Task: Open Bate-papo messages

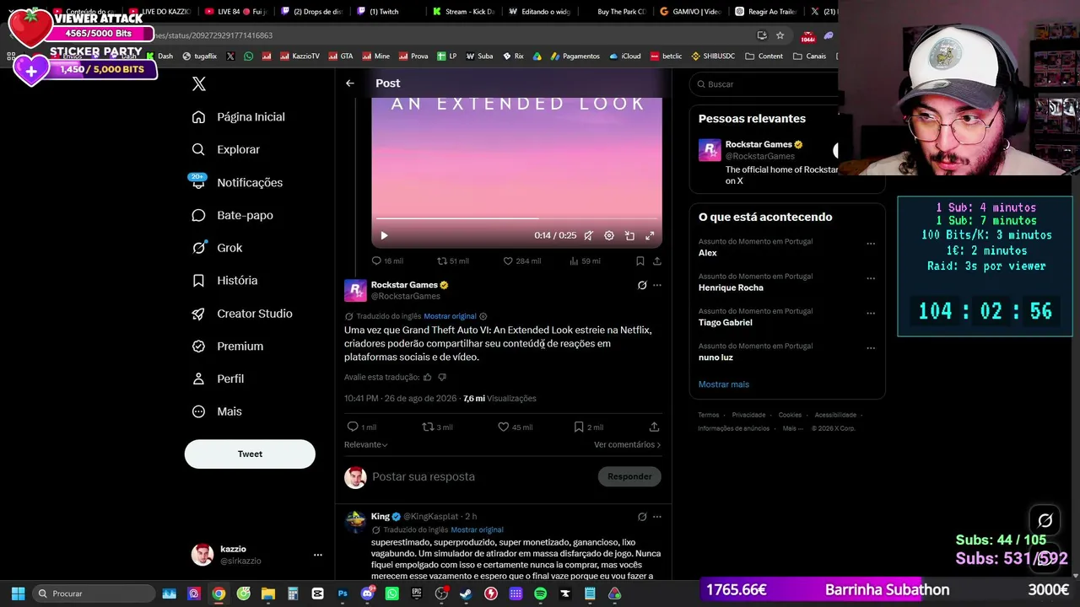Action: [x=232, y=215]
